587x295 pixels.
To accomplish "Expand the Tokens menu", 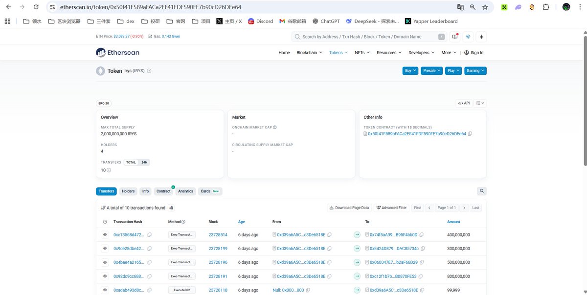I will (x=339, y=53).
